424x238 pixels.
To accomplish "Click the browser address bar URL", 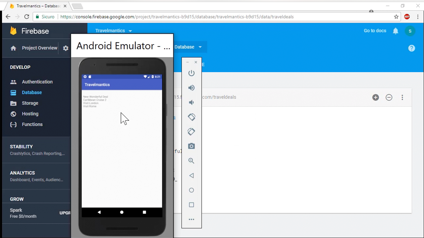I will point(177,17).
